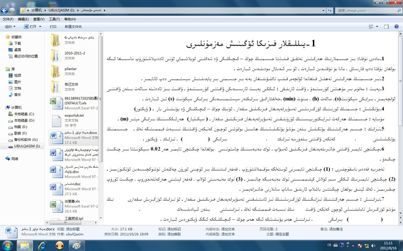Viewport: 403px width, 251px height.
Task: Click the network warning tray icon
Action: tap(367, 245)
